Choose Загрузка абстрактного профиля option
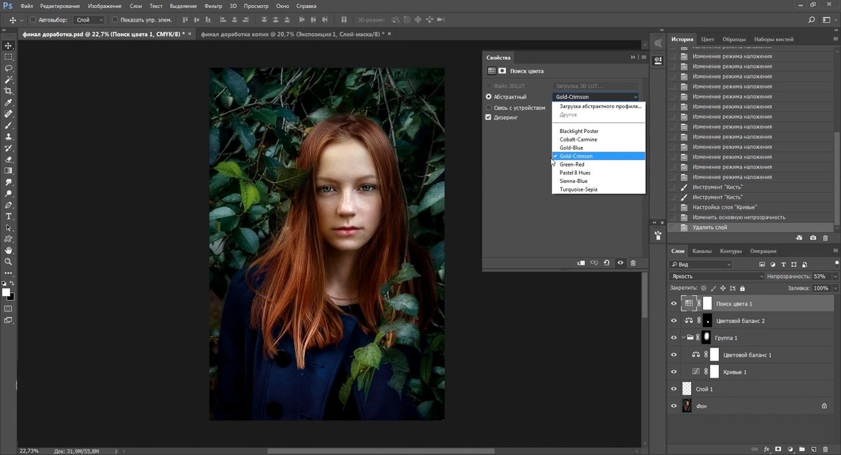The width and height of the screenshot is (841, 455). pos(599,106)
